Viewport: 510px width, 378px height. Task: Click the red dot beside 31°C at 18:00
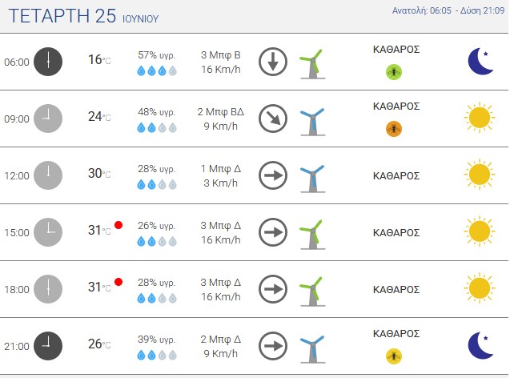coord(118,282)
